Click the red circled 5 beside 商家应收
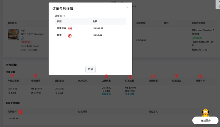This screenshot has width=220, height=127. (x=70, y=28)
